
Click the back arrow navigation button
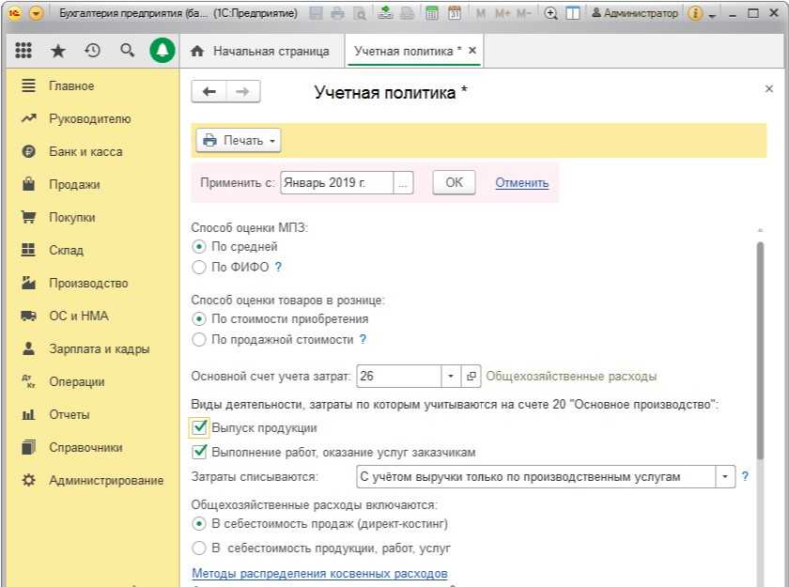(209, 91)
